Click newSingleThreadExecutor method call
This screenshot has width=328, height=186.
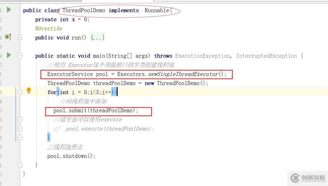(183, 74)
